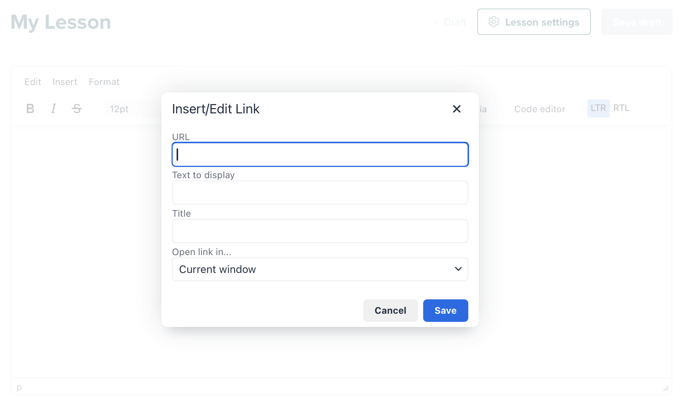Click the Save draft button
The height and width of the screenshot is (410, 683).
coord(637,22)
